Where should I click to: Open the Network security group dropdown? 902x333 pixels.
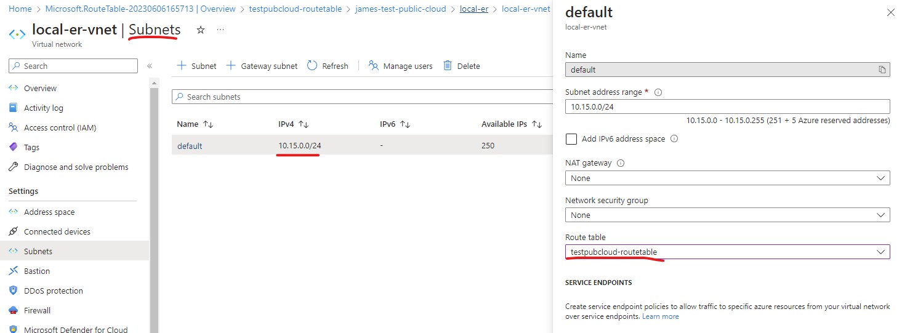(x=727, y=215)
